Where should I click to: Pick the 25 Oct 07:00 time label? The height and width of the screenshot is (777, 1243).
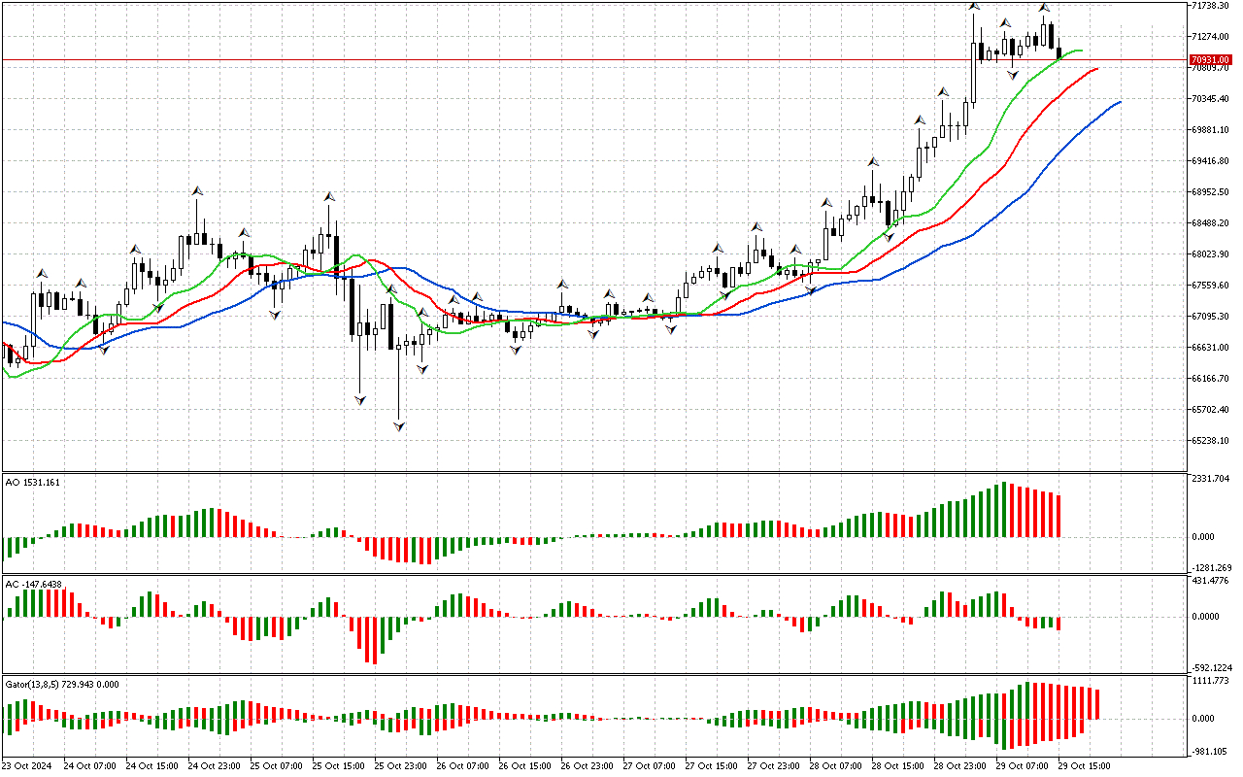(277, 766)
